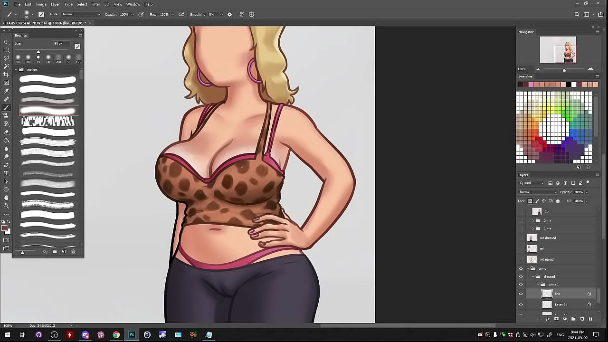Activate the Zoom magnifier tool
This screenshot has width=608, height=342.
coord(6,206)
